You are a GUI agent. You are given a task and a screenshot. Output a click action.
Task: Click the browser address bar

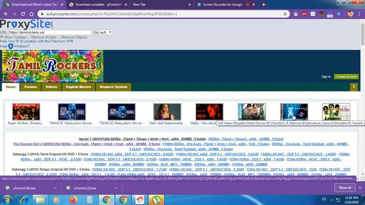pyautogui.click(x=163, y=14)
